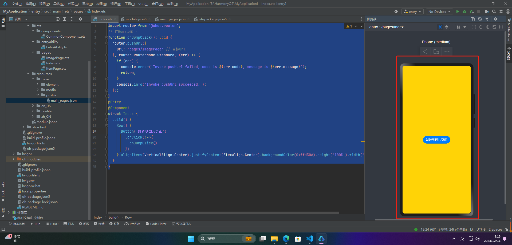
Task: Start debugging with the green bug icon
Action: tap(464, 11)
